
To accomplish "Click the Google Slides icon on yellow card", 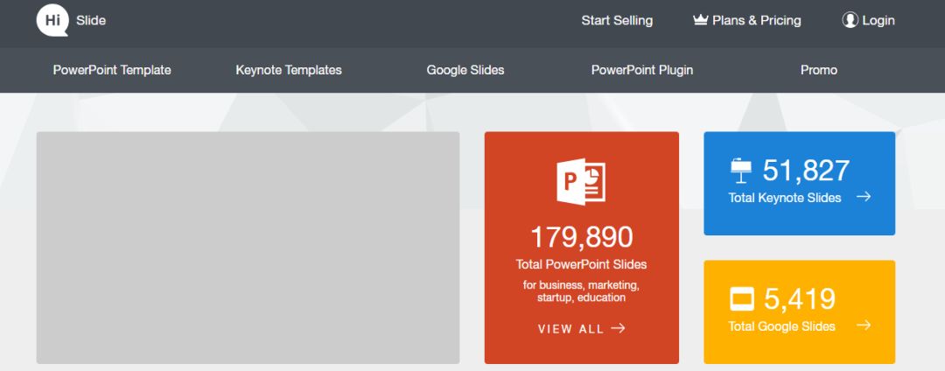I will point(742,299).
